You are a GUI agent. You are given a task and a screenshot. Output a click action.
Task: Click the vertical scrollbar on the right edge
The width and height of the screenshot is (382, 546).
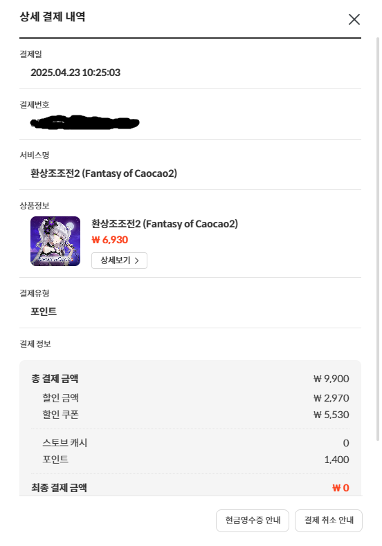tap(377, 239)
